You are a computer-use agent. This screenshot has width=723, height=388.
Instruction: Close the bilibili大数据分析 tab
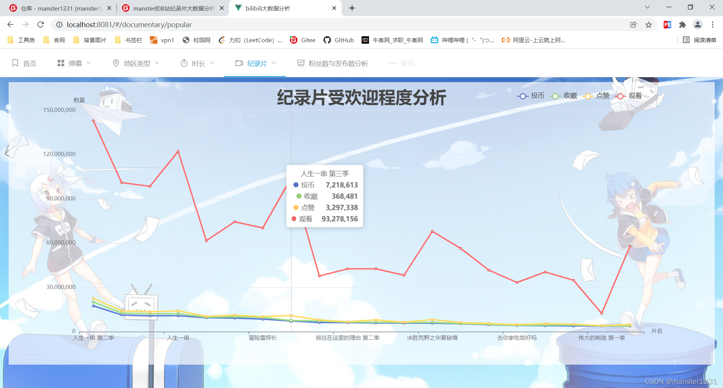click(334, 8)
